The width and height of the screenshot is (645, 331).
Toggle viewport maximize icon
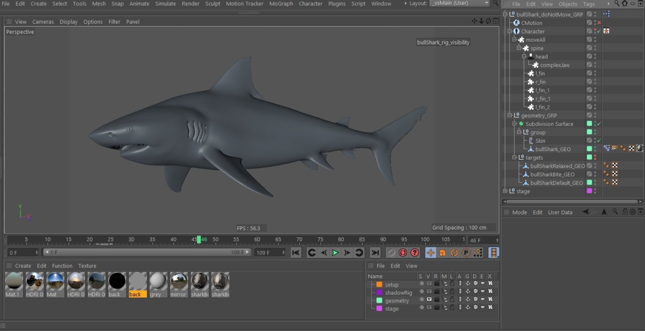[495, 21]
